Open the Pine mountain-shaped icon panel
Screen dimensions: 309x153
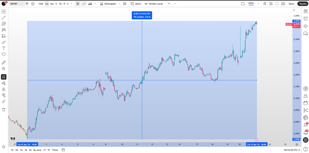coord(305,96)
